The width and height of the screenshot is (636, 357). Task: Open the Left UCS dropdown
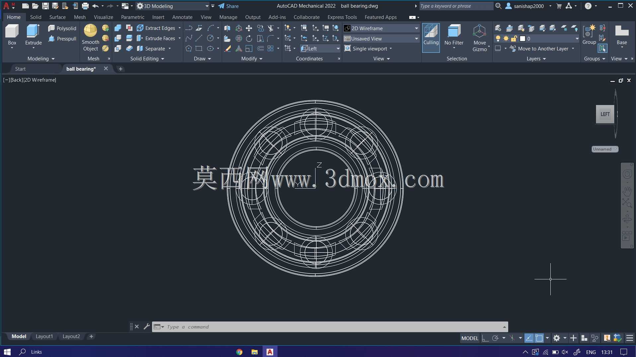[x=320, y=48]
